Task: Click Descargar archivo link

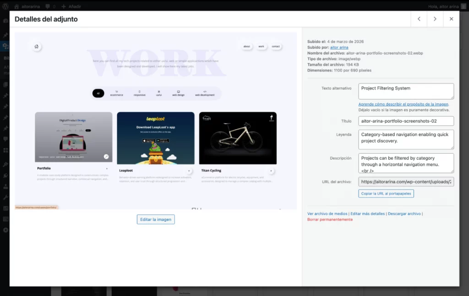Action: tap(404, 214)
